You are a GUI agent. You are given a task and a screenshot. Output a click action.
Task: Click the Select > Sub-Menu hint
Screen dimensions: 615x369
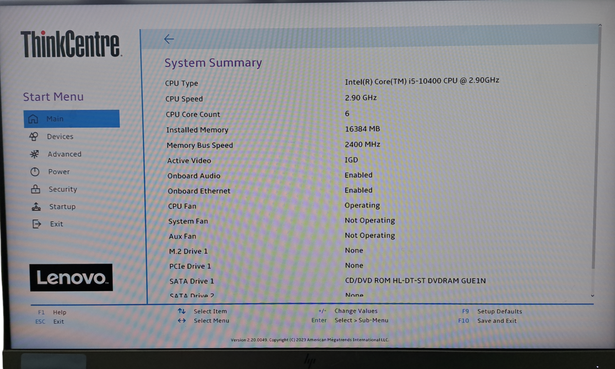click(350, 320)
